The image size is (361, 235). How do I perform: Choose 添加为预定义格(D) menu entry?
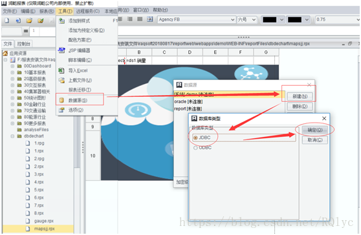(86, 30)
